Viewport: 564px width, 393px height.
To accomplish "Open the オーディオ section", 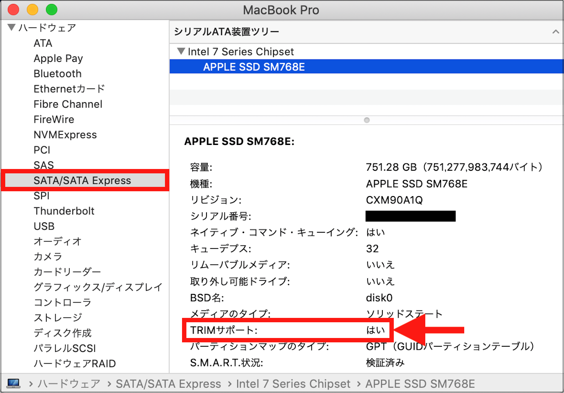I will (x=58, y=241).
